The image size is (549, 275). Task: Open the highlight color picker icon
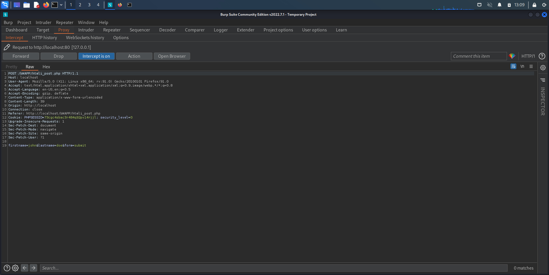pyautogui.click(x=512, y=56)
